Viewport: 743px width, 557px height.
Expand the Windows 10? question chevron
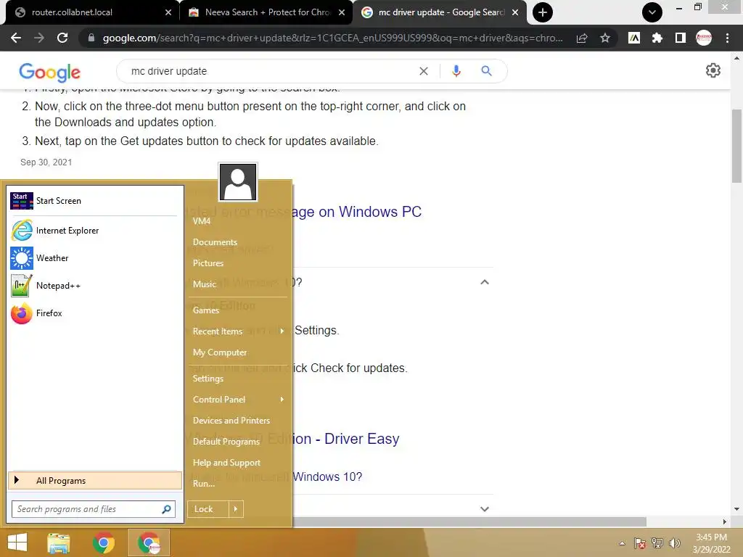pos(484,509)
